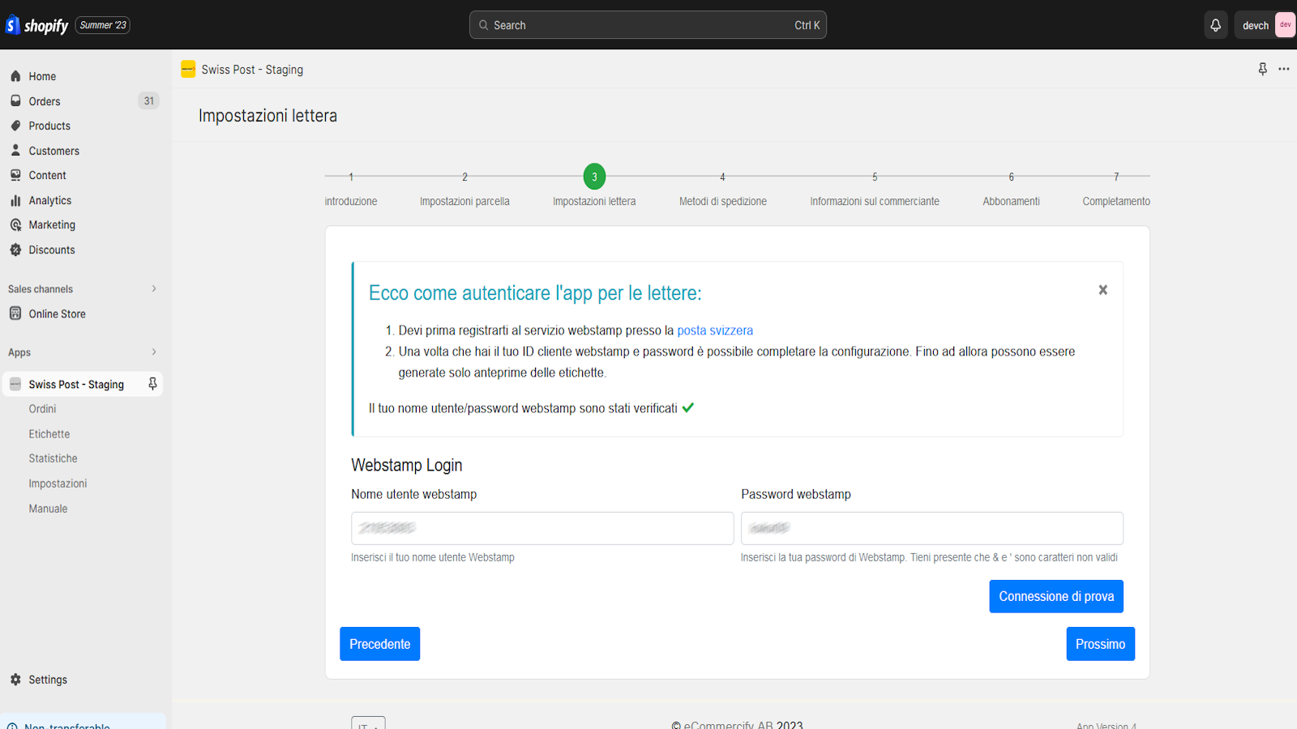The image size is (1297, 729).
Task: Click Connessione di prova button
Action: pyautogui.click(x=1056, y=596)
